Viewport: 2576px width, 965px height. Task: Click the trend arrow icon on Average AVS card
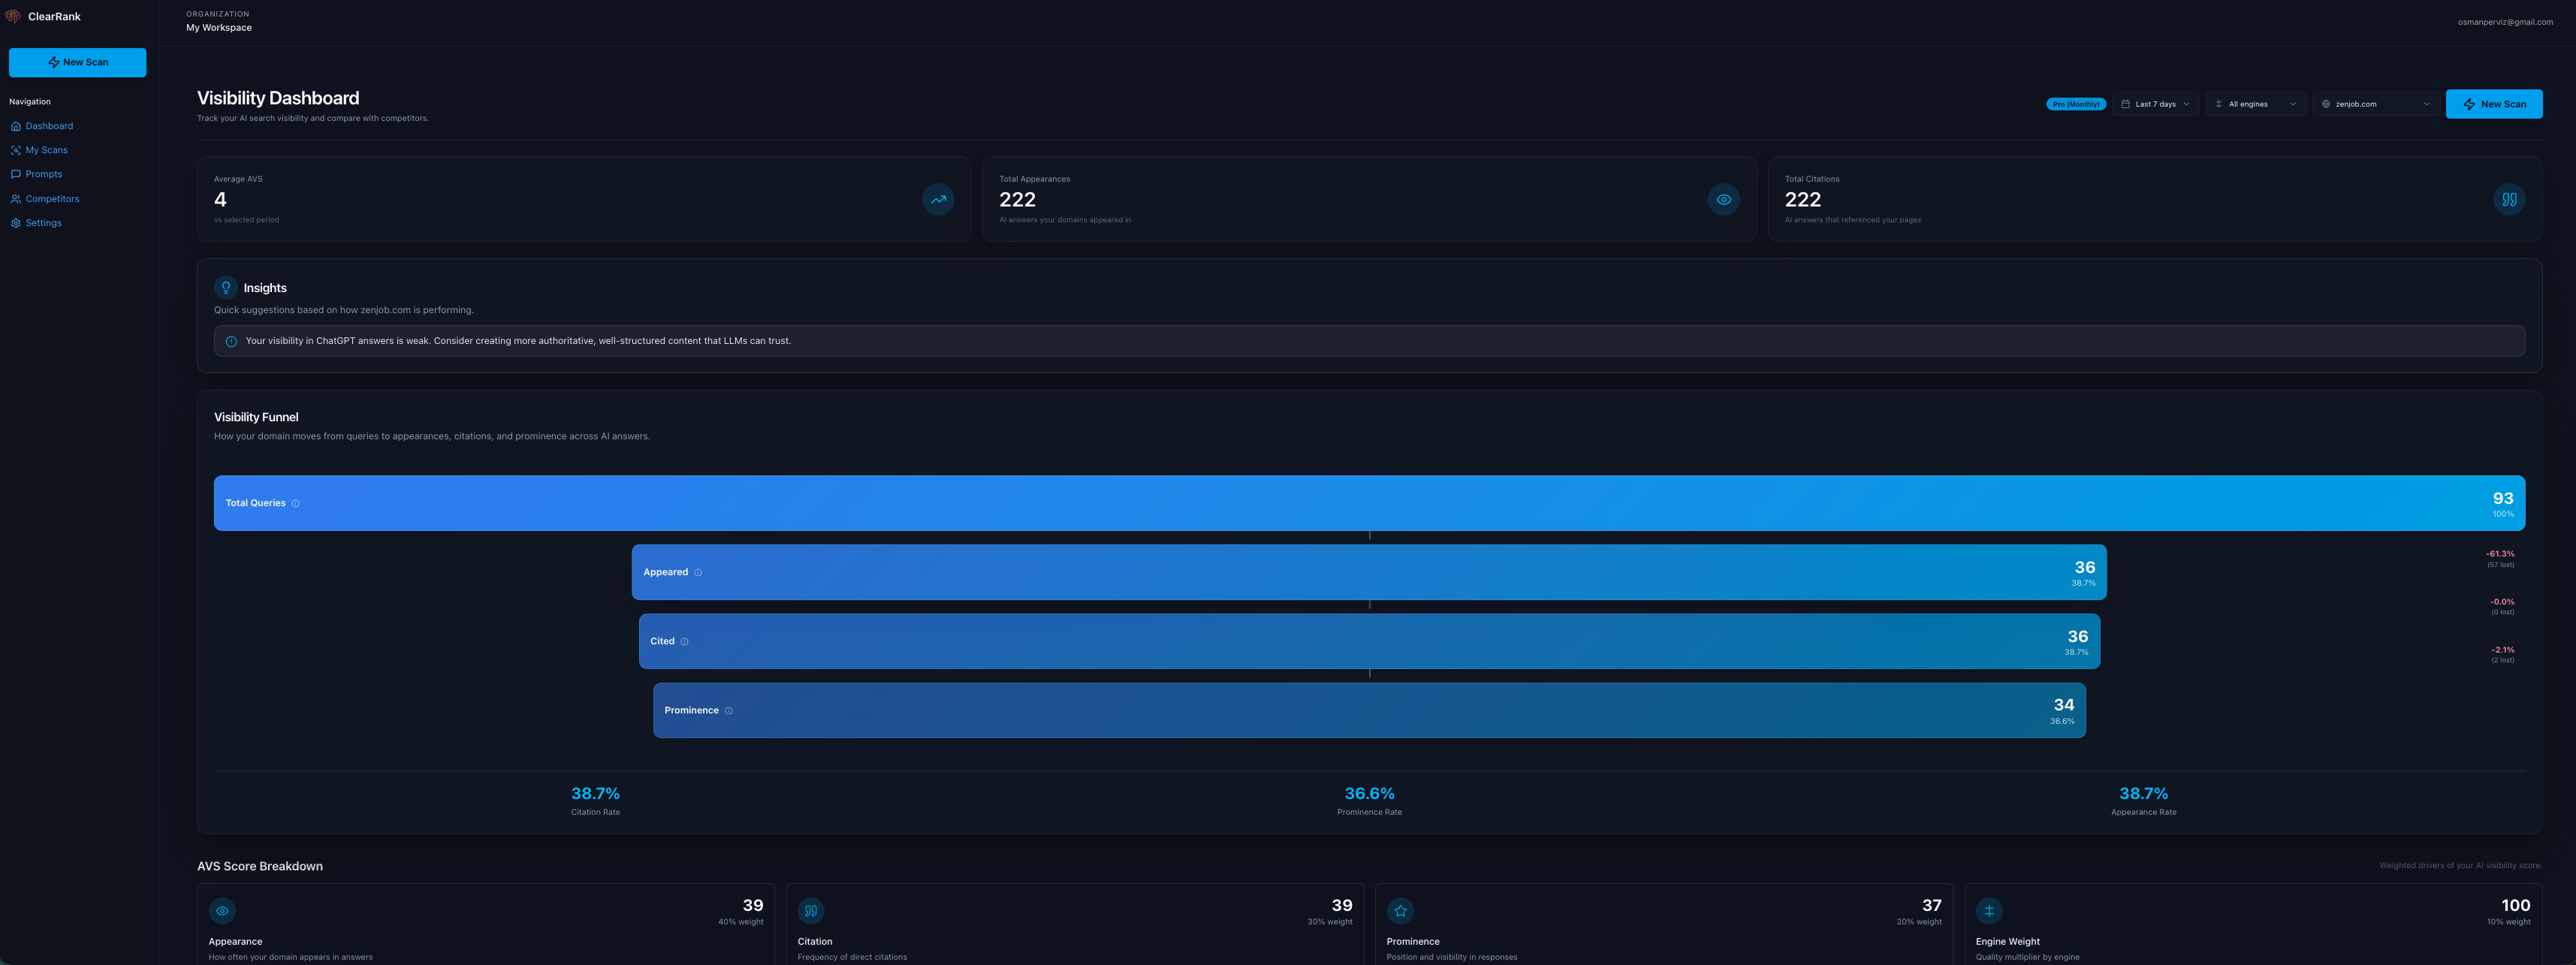pyautogui.click(x=938, y=199)
